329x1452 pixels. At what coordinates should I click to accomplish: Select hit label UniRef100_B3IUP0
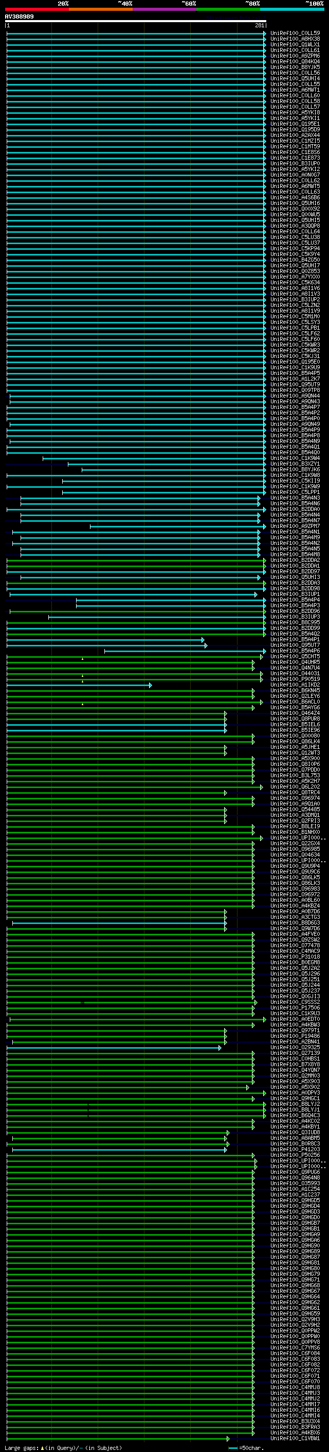tap(295, 163)
